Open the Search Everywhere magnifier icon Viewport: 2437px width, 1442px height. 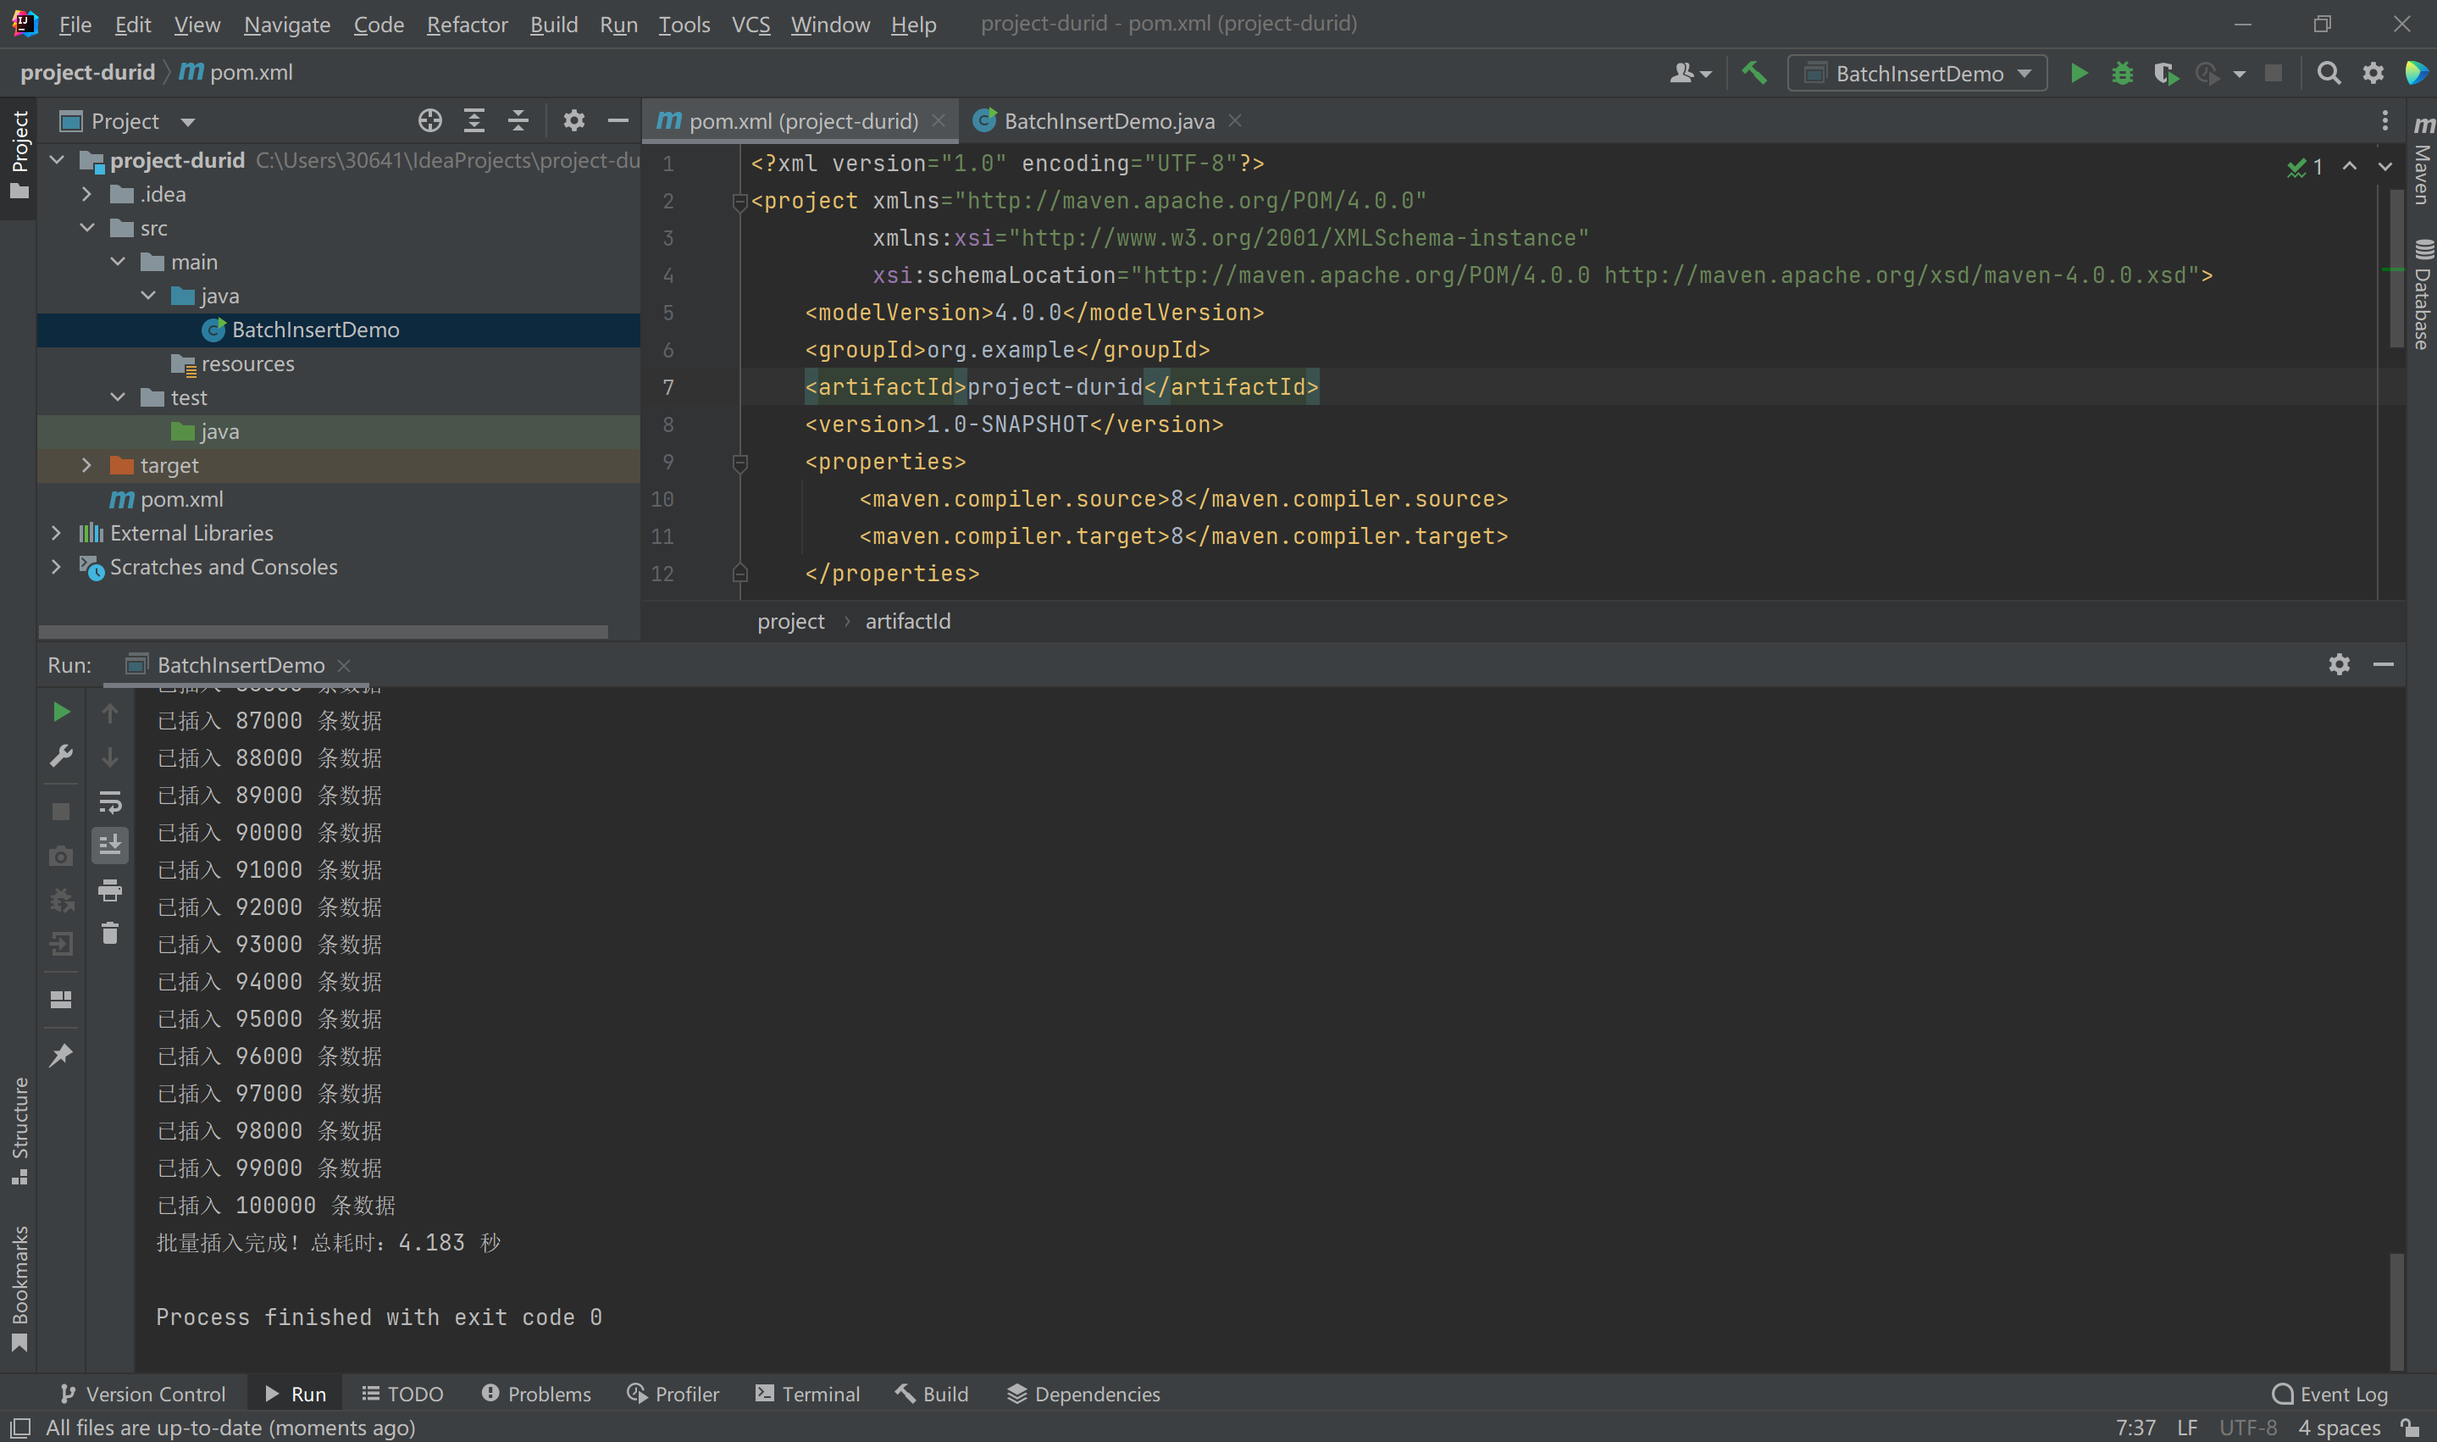point(2329,74)
